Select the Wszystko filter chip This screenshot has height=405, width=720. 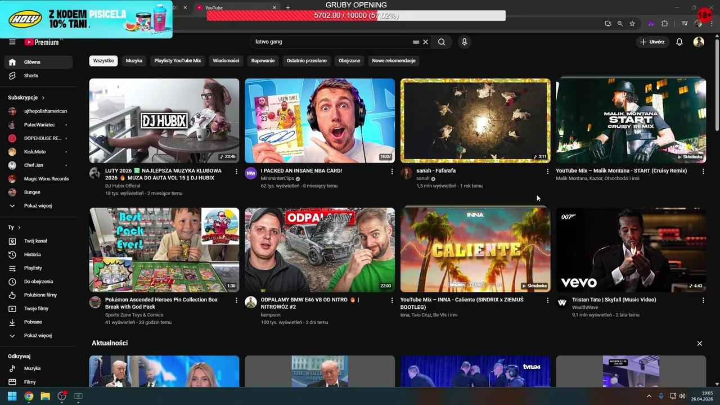pos(103,61)
